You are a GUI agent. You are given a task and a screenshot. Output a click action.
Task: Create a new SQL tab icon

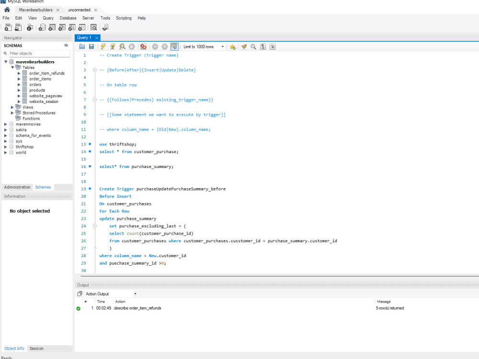click(8, 27)
